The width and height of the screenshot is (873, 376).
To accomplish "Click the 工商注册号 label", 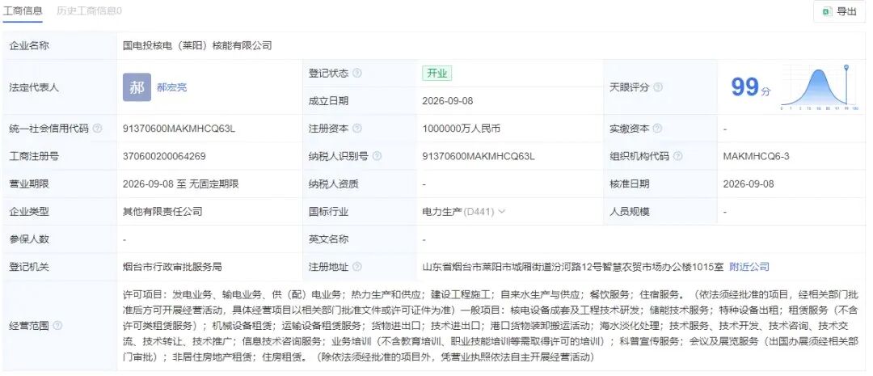I will click(x=34, y=156).
